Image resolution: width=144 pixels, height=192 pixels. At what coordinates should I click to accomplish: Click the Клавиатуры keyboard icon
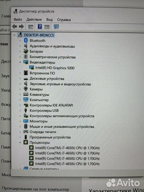(26, 94)
